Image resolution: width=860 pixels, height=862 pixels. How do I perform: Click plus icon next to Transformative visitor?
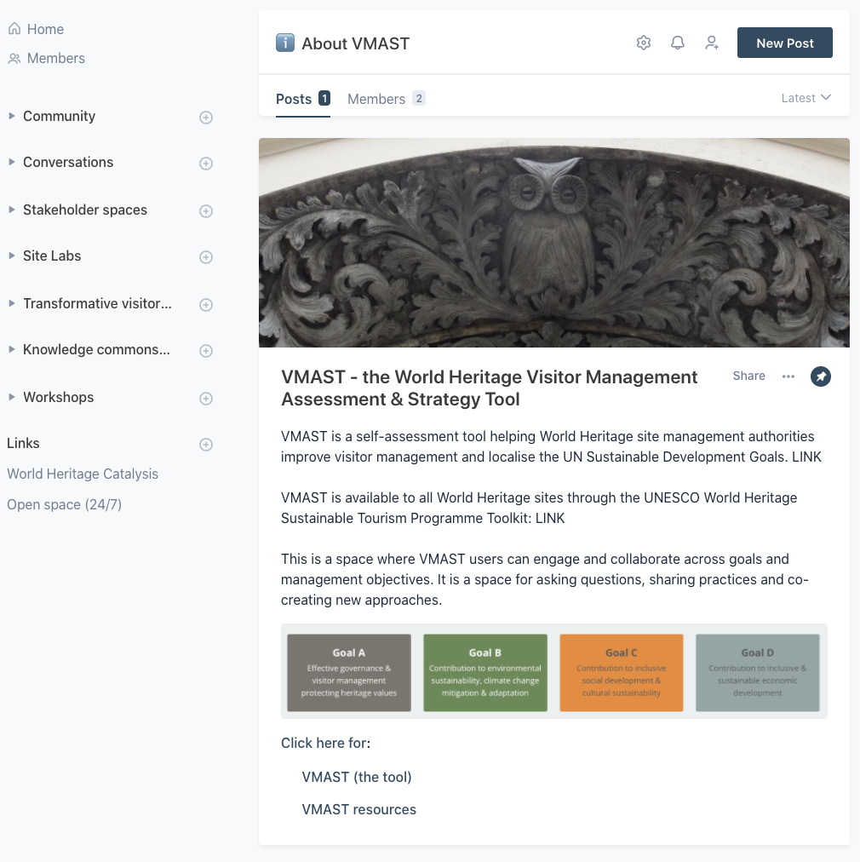[x=206, y=305]
